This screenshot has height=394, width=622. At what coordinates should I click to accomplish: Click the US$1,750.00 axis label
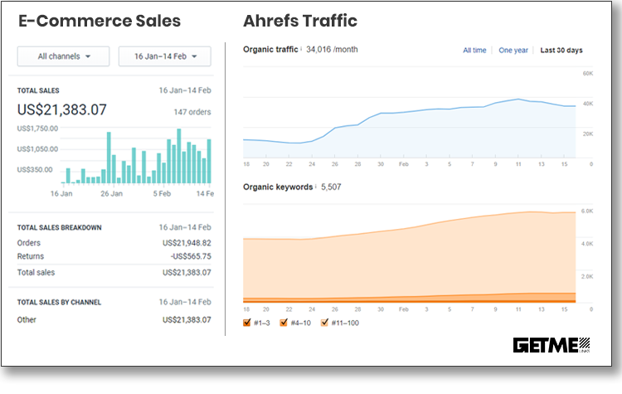pyautogui.click(x=37, y=129)
